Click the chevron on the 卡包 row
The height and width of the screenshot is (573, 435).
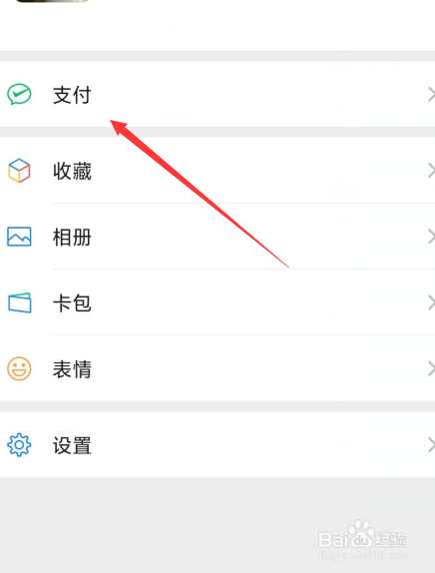click(x=431, y=302)
